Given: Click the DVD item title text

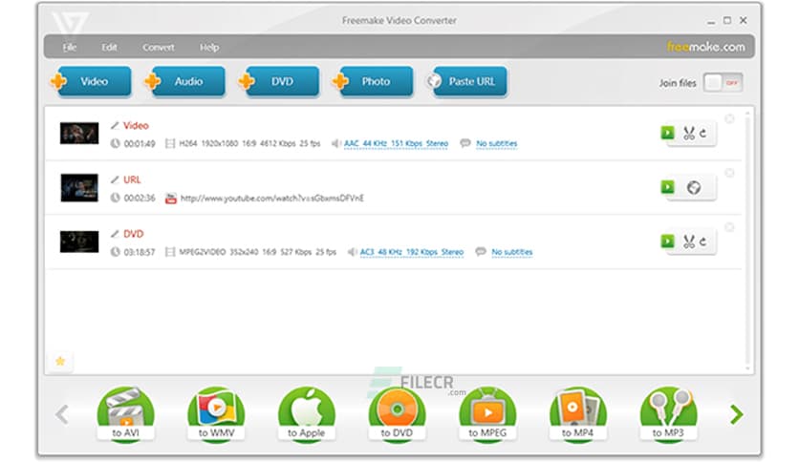Looking at the screenshot, I should pyautogui.click(x=133, y=234).
